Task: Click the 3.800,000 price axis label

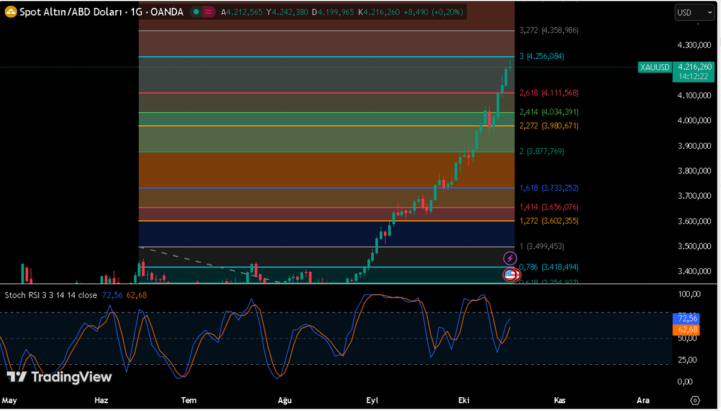Action: coord(695,171)
